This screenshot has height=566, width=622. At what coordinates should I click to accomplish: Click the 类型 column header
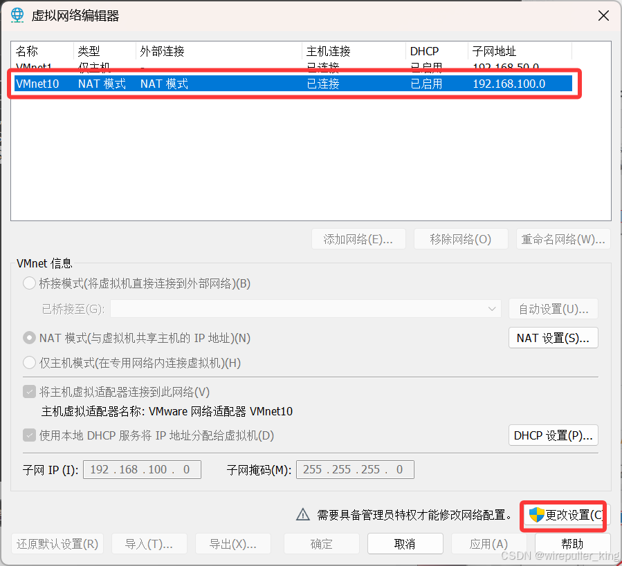pyautogui.click(x=104, y=51)
